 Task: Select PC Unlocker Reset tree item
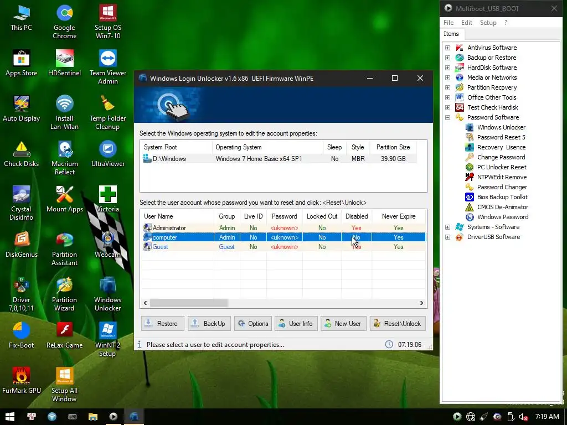[x=496, y=167]
